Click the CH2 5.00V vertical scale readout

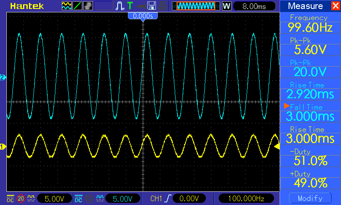123,199
